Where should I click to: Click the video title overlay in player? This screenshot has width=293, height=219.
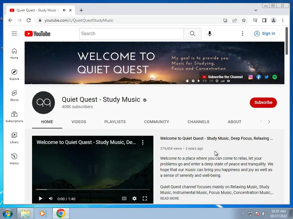click(x=86, y=142)
